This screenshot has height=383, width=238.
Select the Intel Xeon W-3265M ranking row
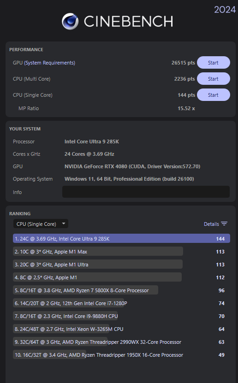click(121, 329)
